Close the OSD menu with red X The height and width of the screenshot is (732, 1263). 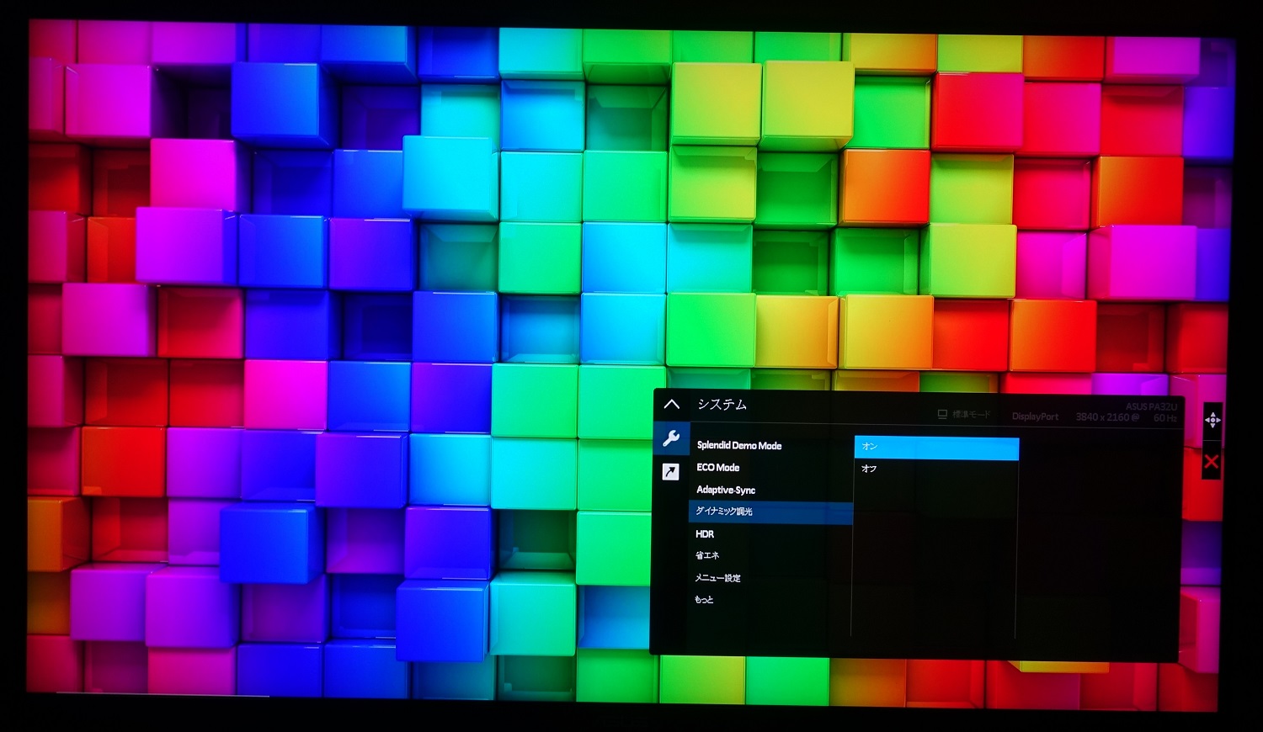tap(1212, 462)
